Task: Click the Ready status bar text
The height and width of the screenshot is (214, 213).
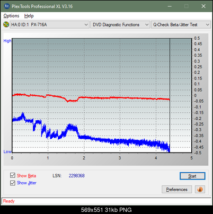Action: point(9,201)
